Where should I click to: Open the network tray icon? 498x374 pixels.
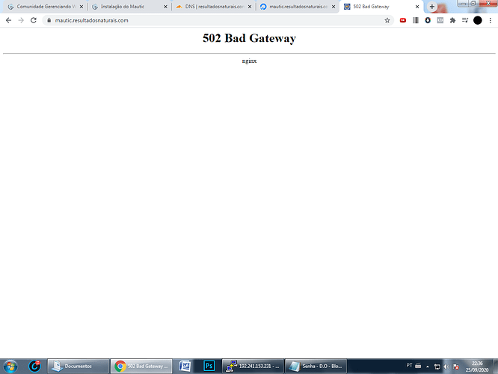[x=437, y=367]
